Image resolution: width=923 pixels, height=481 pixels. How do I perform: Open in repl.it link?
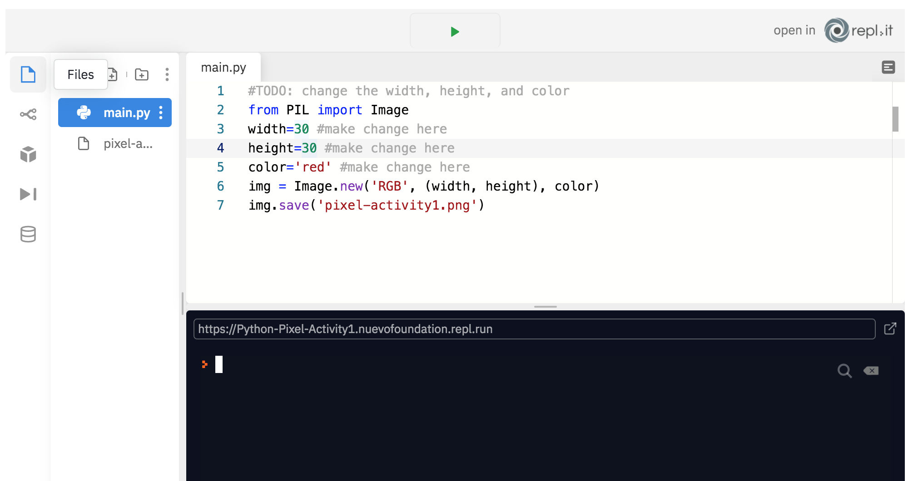pyautogui.click(x=833, y=30)
